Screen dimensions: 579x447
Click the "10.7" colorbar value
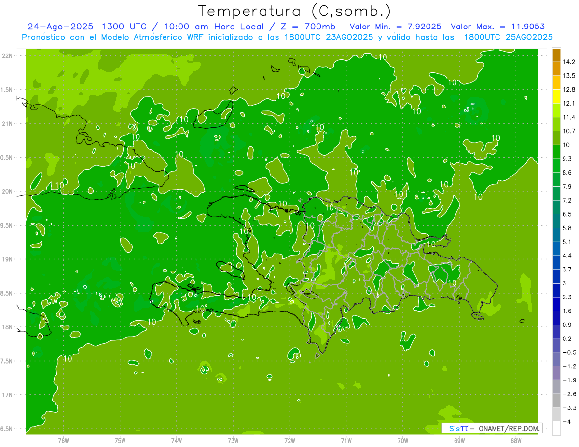click(x=569, y=131)
